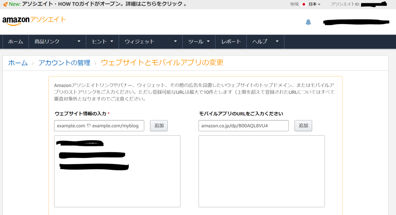Screen dimensions: 396x215
Task: Click the website URL input field
Action: coord(99,126)
